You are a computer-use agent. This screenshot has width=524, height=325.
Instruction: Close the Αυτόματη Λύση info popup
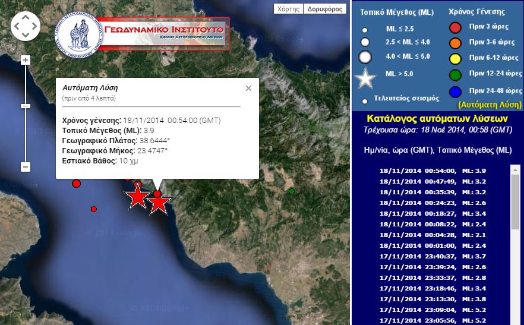[248, 88]
